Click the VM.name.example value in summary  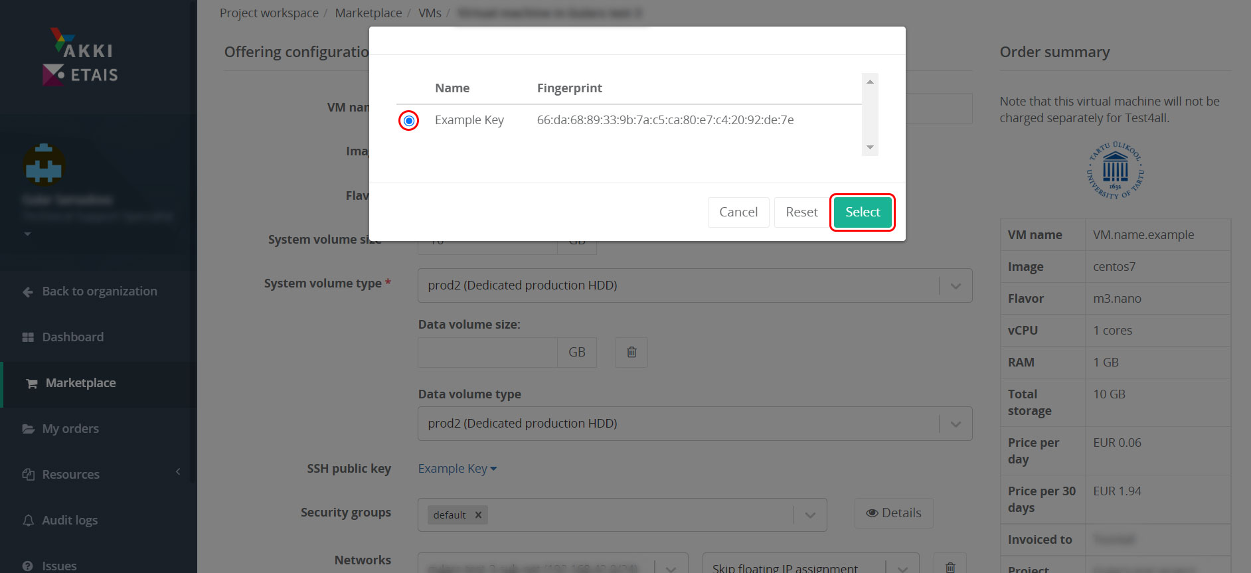pos(1143,235)
